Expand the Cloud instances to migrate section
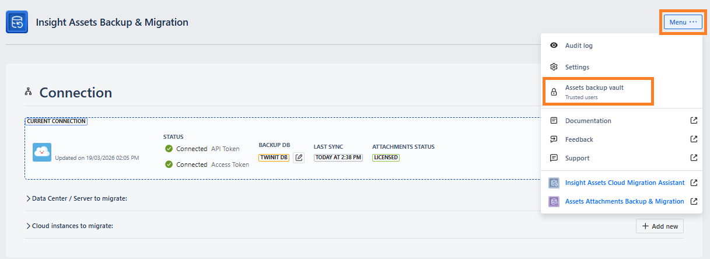This screenshot has height=259, width=710. [69, 226]
